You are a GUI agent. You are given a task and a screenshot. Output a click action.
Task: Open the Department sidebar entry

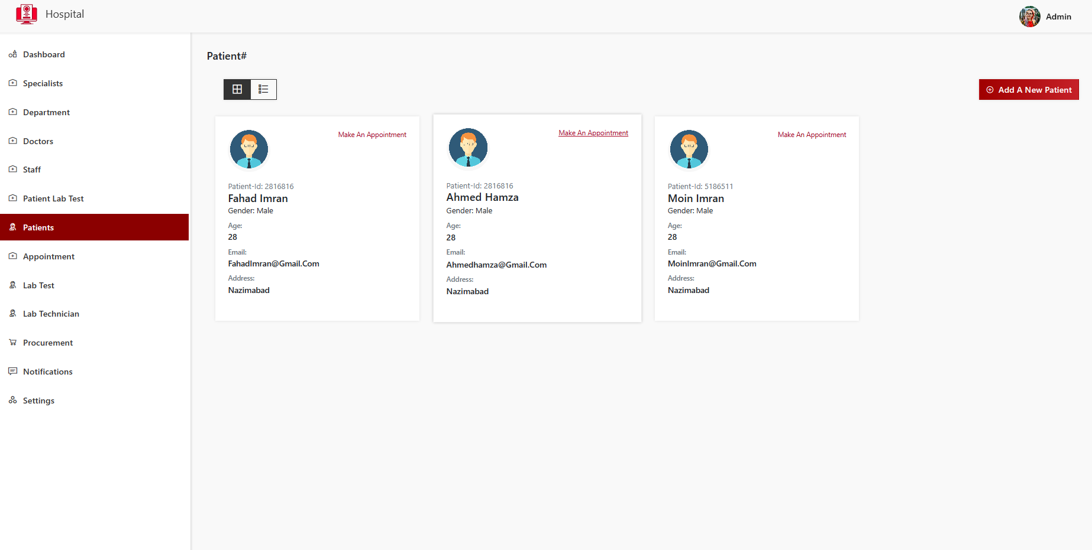(46, 112)
